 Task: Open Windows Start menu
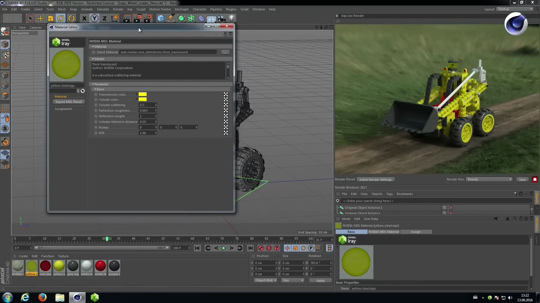click(8, 297)
